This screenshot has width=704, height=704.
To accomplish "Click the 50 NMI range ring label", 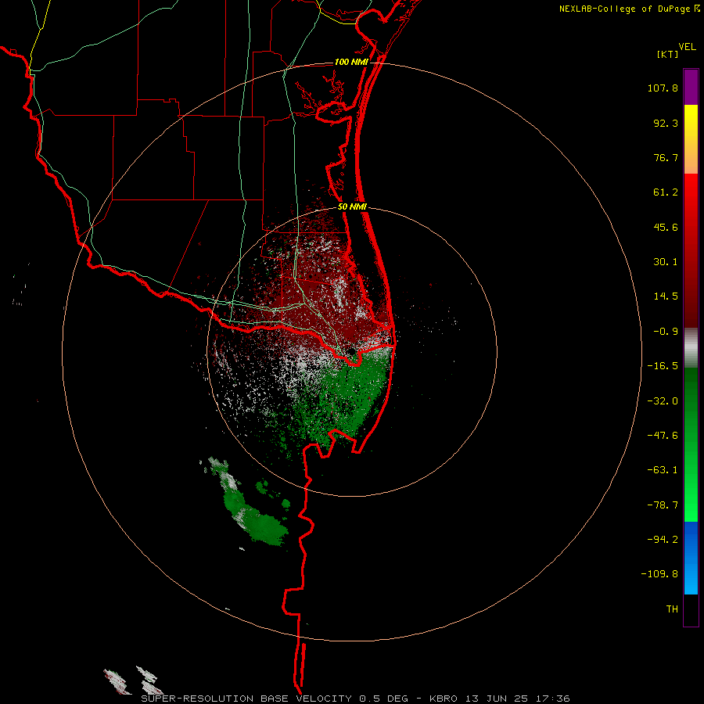I will (x=352, y=207).
